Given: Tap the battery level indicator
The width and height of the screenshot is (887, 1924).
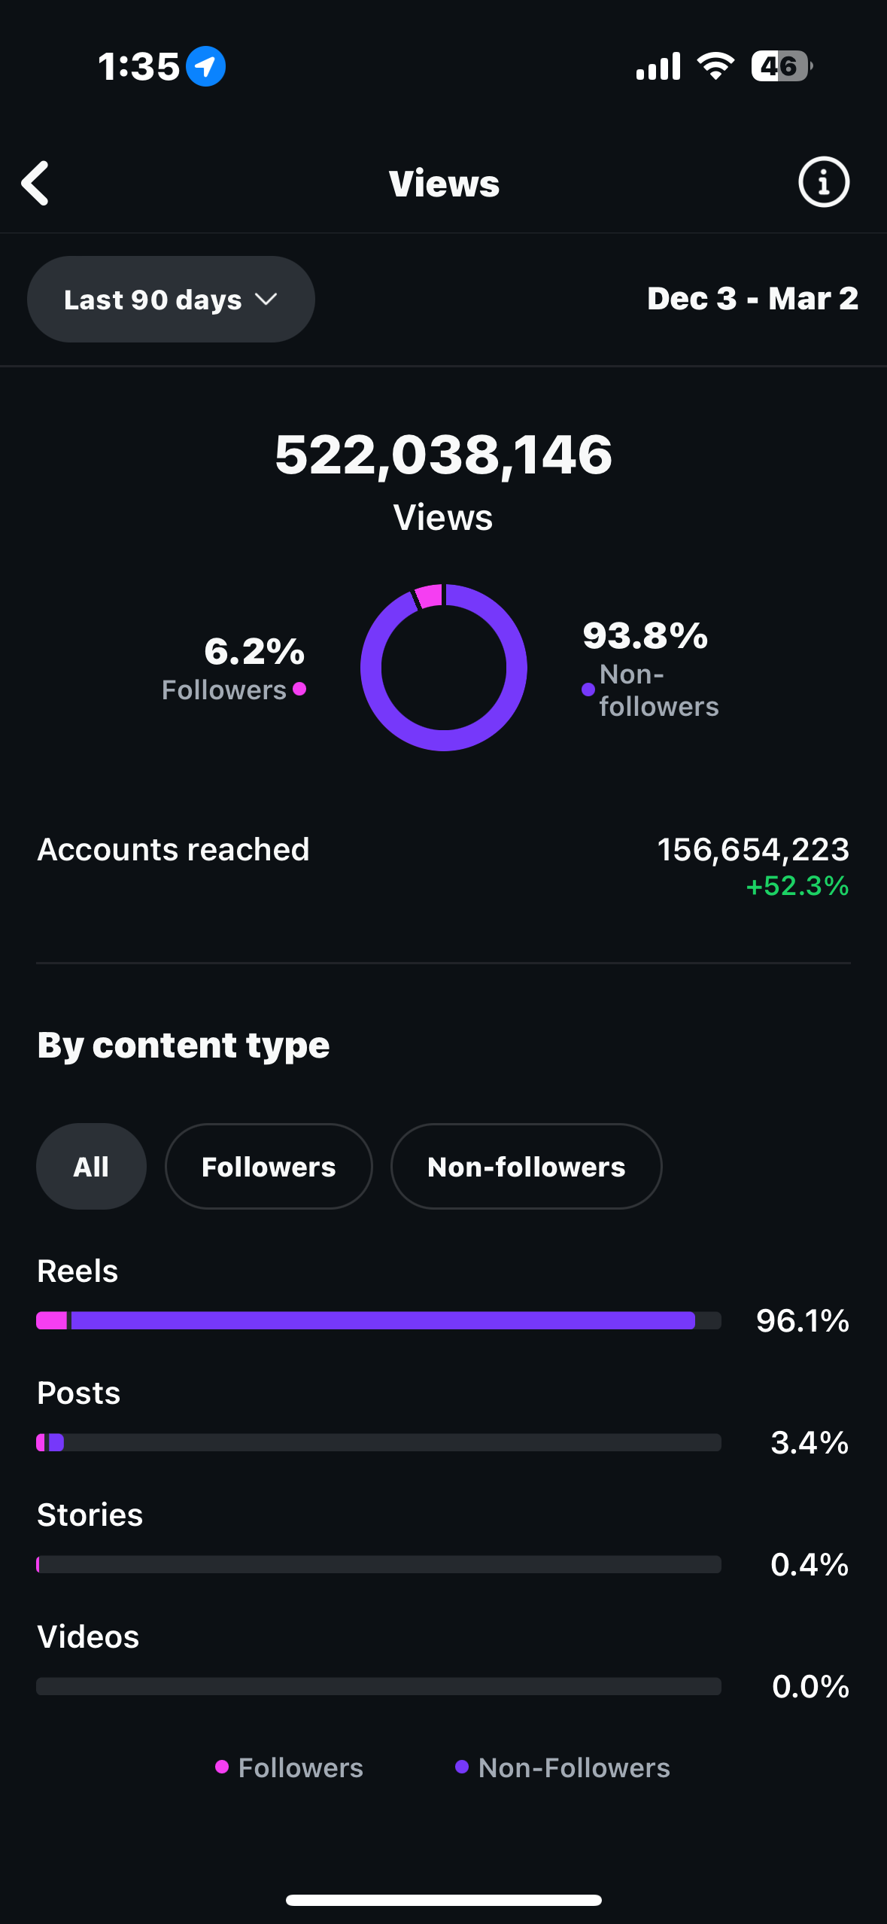Looking at the screenshot, I should tap(781, 66).
